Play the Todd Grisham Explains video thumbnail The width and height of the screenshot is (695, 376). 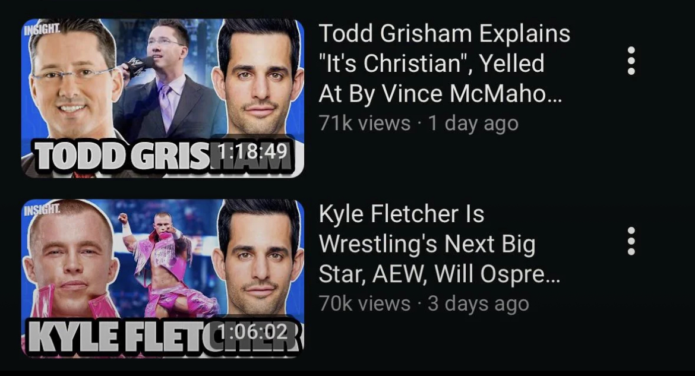click(x=163, y=98)
